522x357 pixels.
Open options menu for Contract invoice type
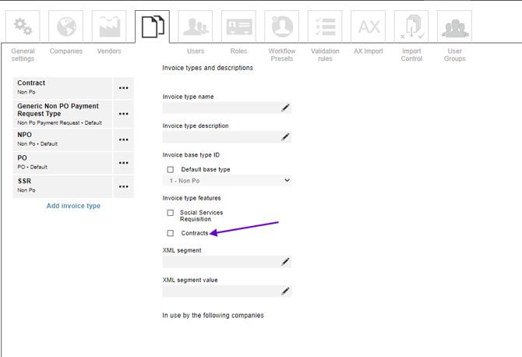[x=124, y=88]
